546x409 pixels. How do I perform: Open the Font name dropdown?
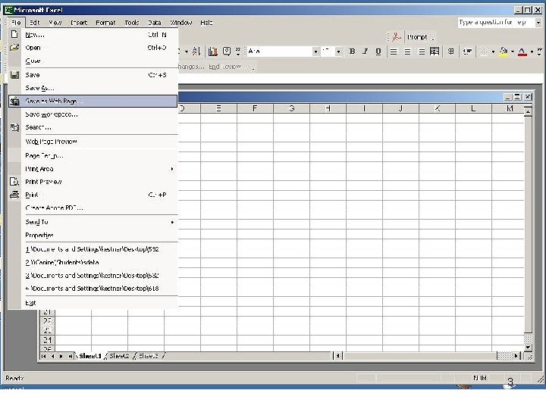click(x=315, y=52)
